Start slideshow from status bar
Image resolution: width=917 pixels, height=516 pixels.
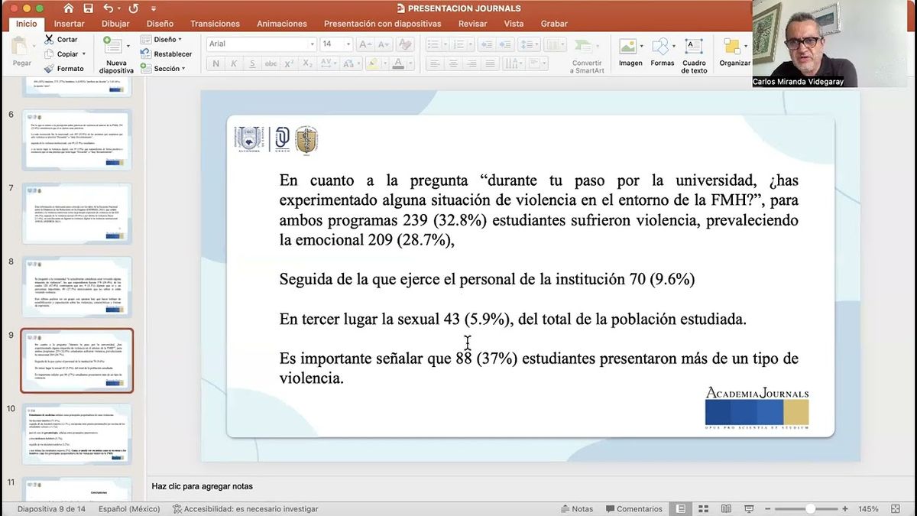click(748, 508)
